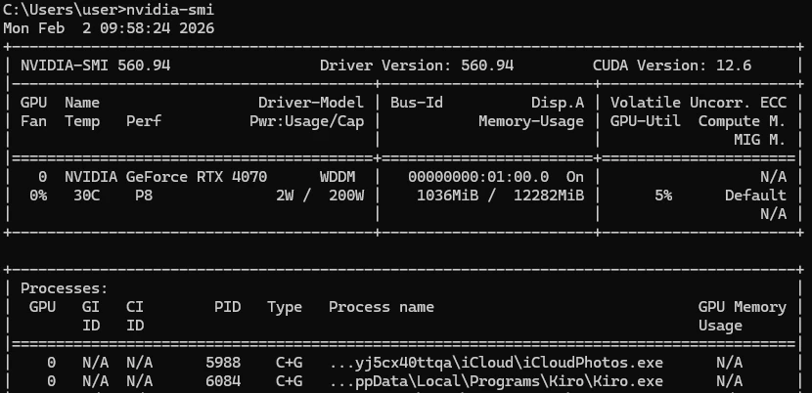This screenshot has height=393, width=812.
Task: Click PID 5988 in the process list
Action: point(223,363)
